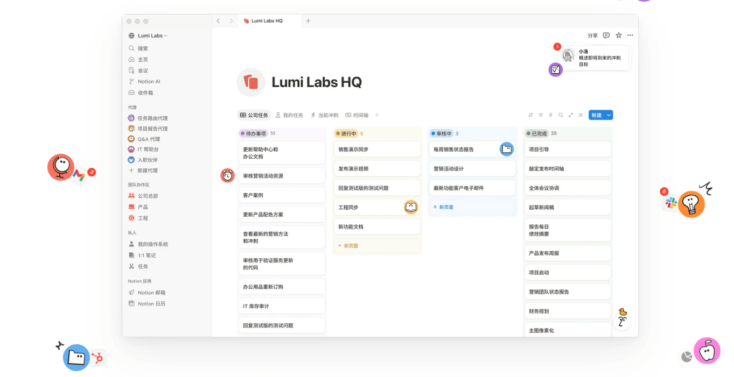Screen dimensions: 734x377
Task: Add 新页面 in the 进行中 column
Action: (377, 246)
